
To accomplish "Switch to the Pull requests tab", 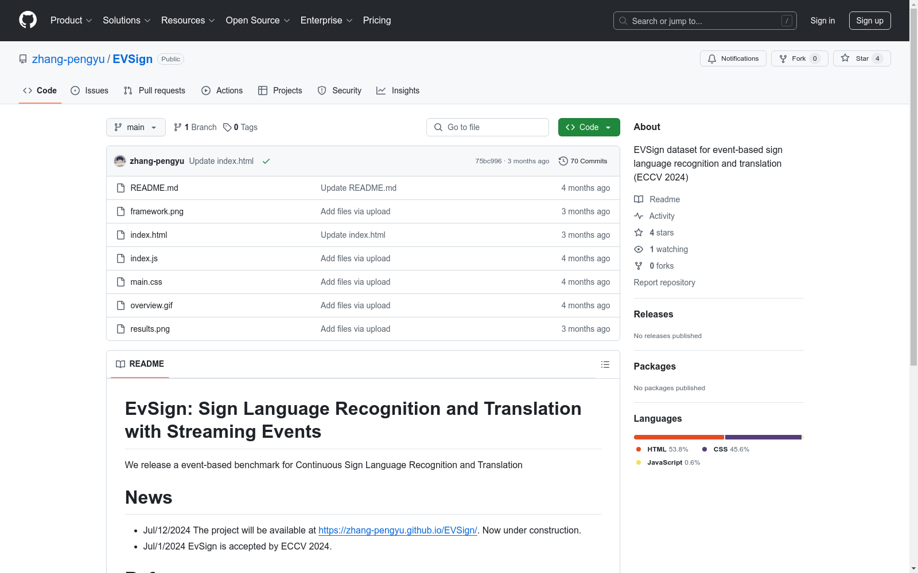I will click(154, 91).
